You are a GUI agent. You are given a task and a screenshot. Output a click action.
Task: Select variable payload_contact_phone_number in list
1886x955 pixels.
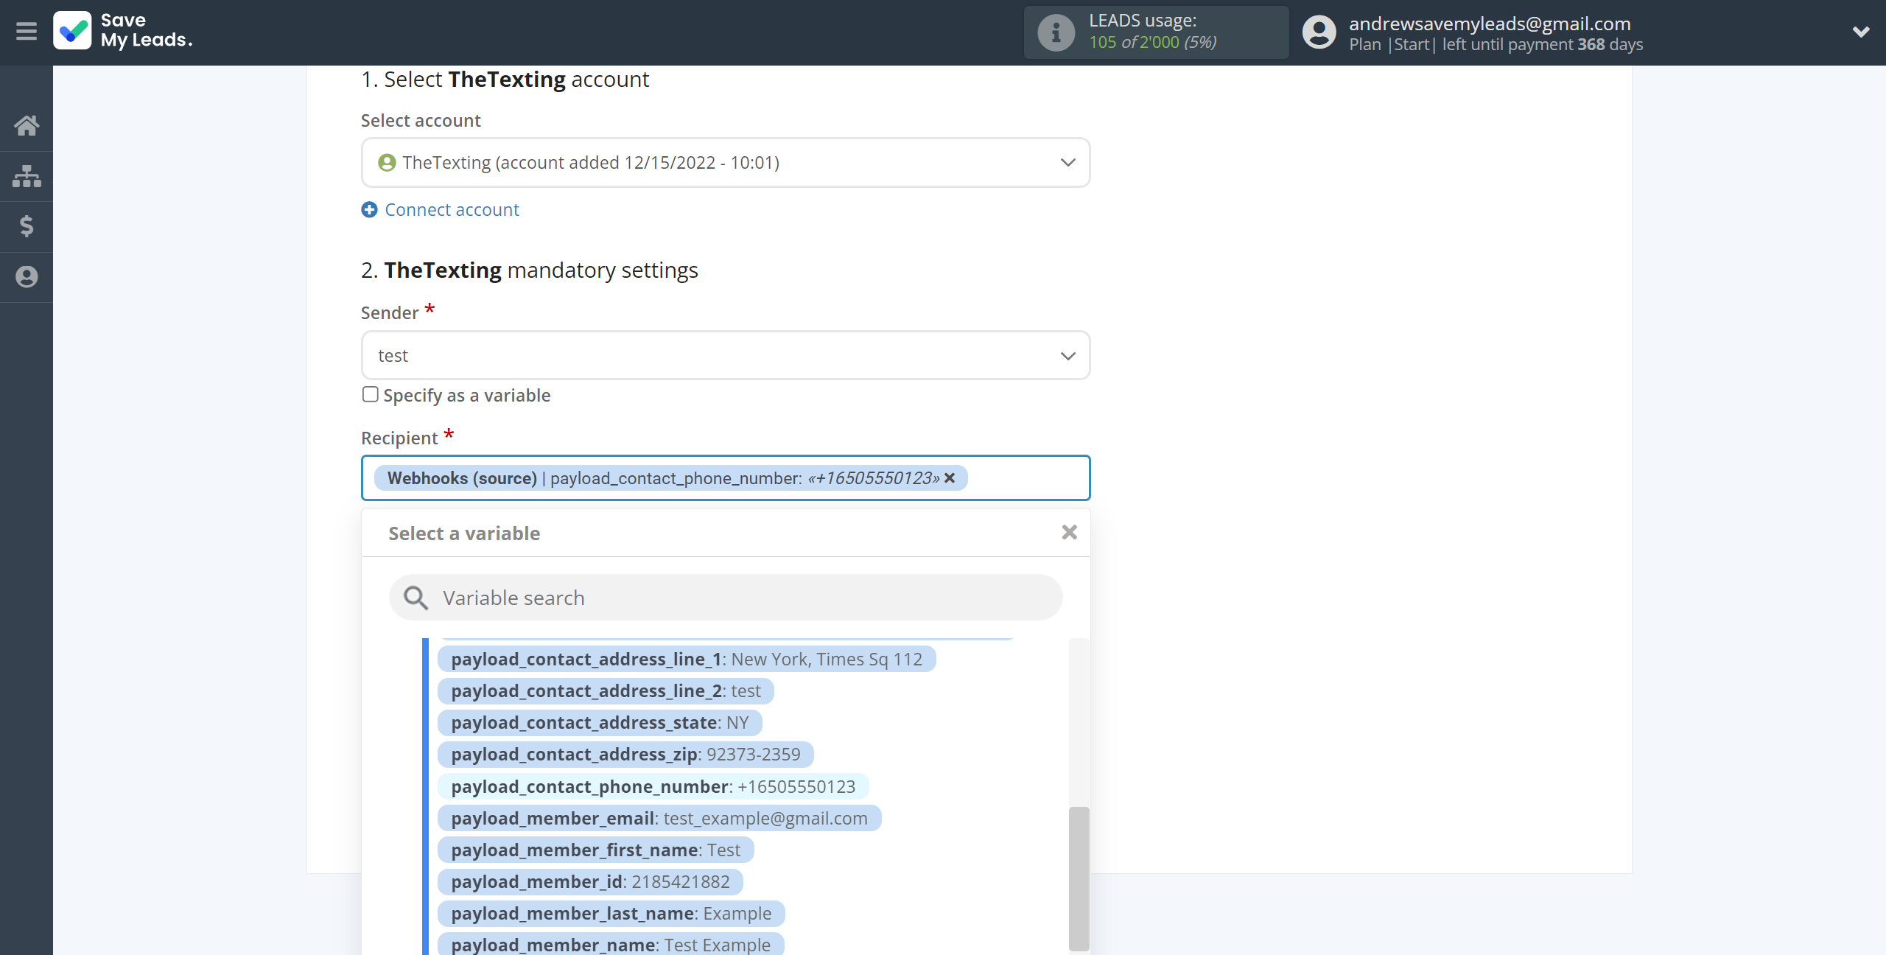coord(653,787)
